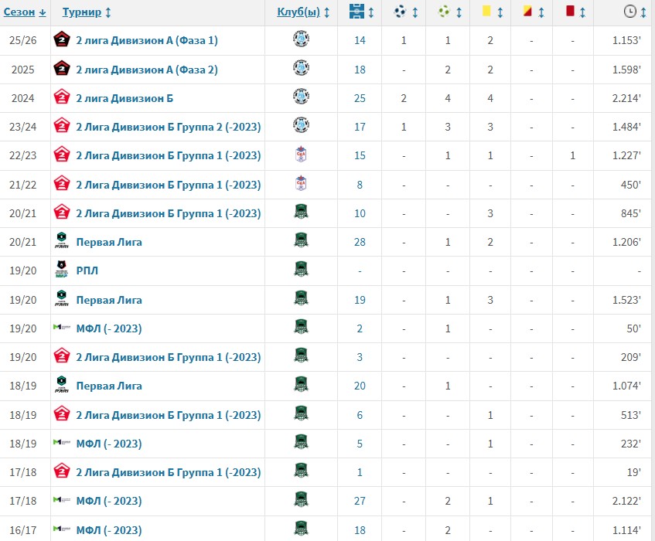
Task: Click season cell 16/17
Action: (x=23, y=530)
